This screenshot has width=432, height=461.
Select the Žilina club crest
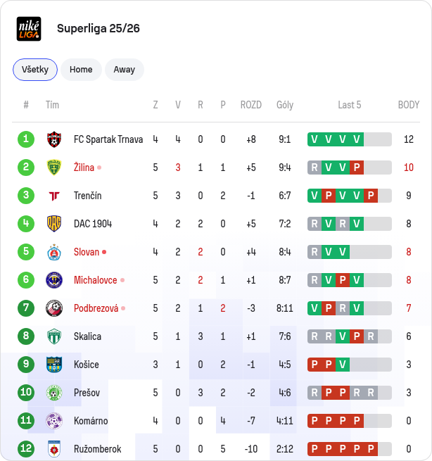coord(54,168)
